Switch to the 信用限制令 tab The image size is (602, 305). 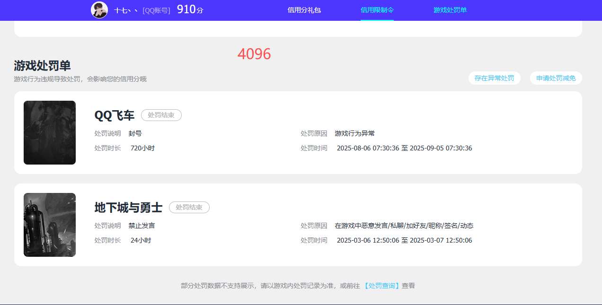(377, 10)
